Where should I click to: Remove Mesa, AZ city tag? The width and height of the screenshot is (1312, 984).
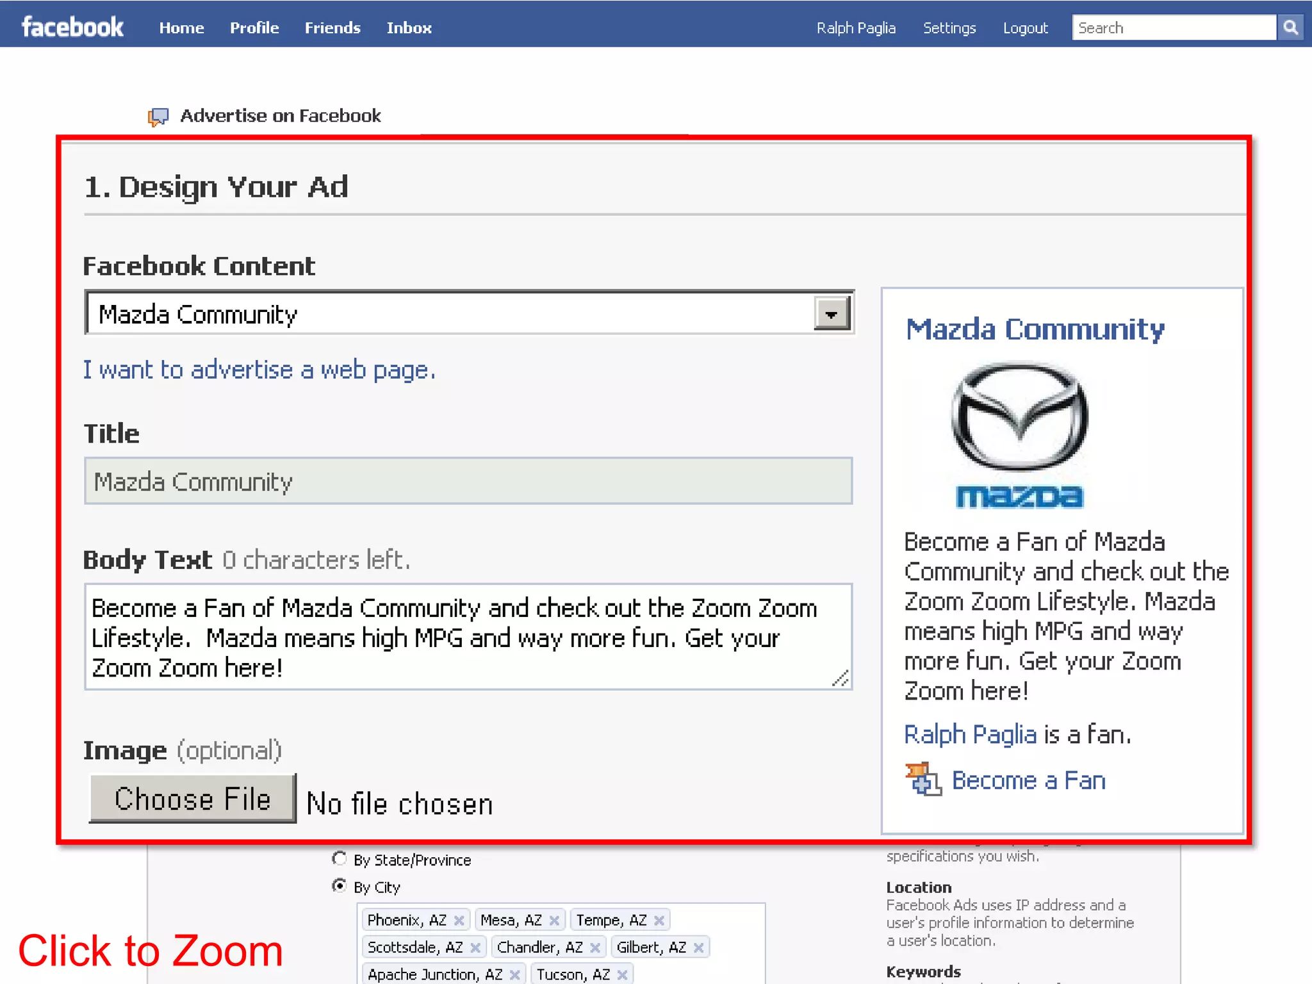tap(554, 921)
